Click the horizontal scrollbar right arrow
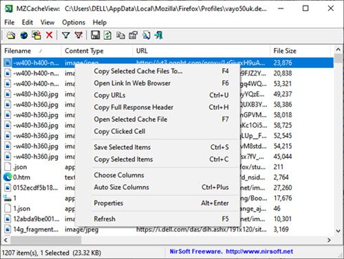This screenshot has width=344, height=259. [x=330, y=240]
